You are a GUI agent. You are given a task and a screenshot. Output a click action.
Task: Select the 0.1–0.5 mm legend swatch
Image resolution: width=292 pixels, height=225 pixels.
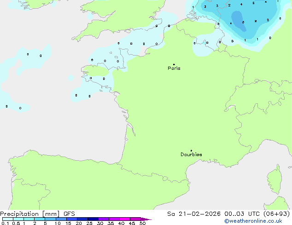point(8,219)
